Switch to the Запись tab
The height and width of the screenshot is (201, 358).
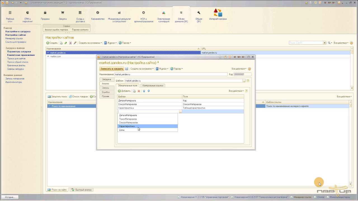[105, 88]
